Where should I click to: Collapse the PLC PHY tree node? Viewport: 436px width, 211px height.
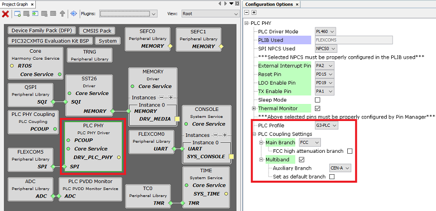point(247,23)
